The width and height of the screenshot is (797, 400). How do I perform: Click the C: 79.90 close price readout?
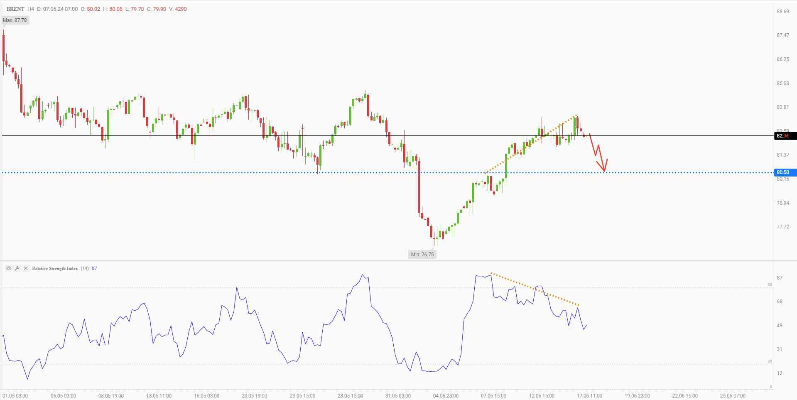point(157,9)
